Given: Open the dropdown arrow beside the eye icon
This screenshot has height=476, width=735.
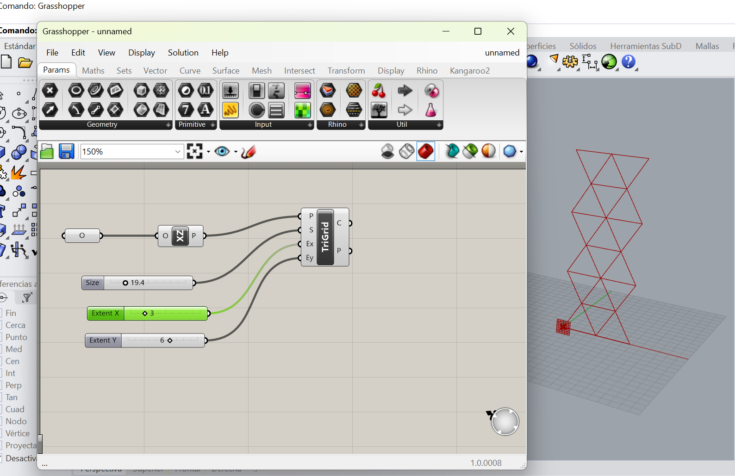Looking at the screenshot, I should click(x=236, y=152).
